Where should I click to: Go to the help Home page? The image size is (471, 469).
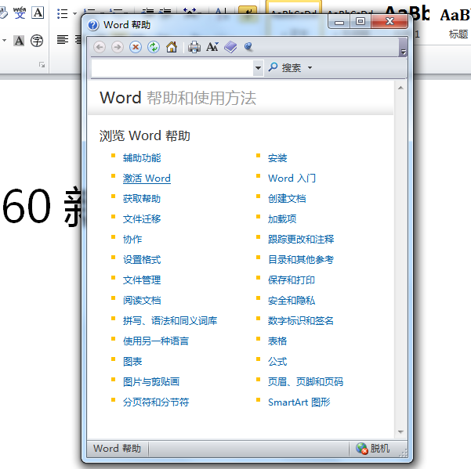click(172, 47)
